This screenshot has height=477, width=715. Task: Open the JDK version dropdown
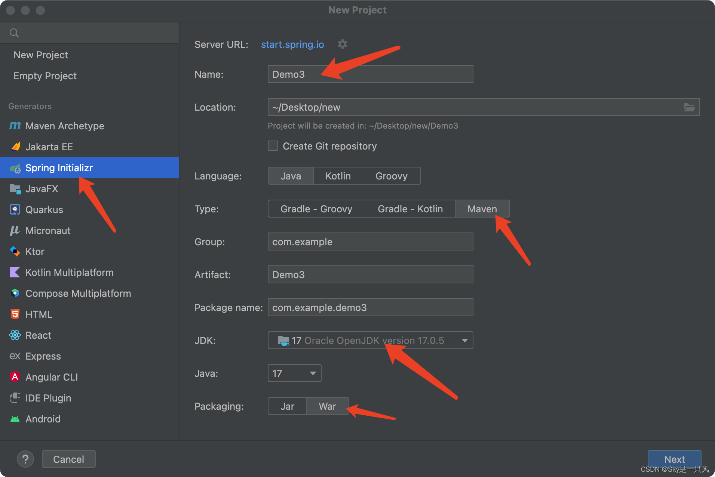click(371, 341)
